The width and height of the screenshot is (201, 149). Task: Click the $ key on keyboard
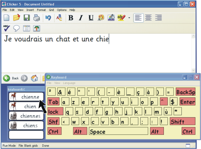point(174,102)
